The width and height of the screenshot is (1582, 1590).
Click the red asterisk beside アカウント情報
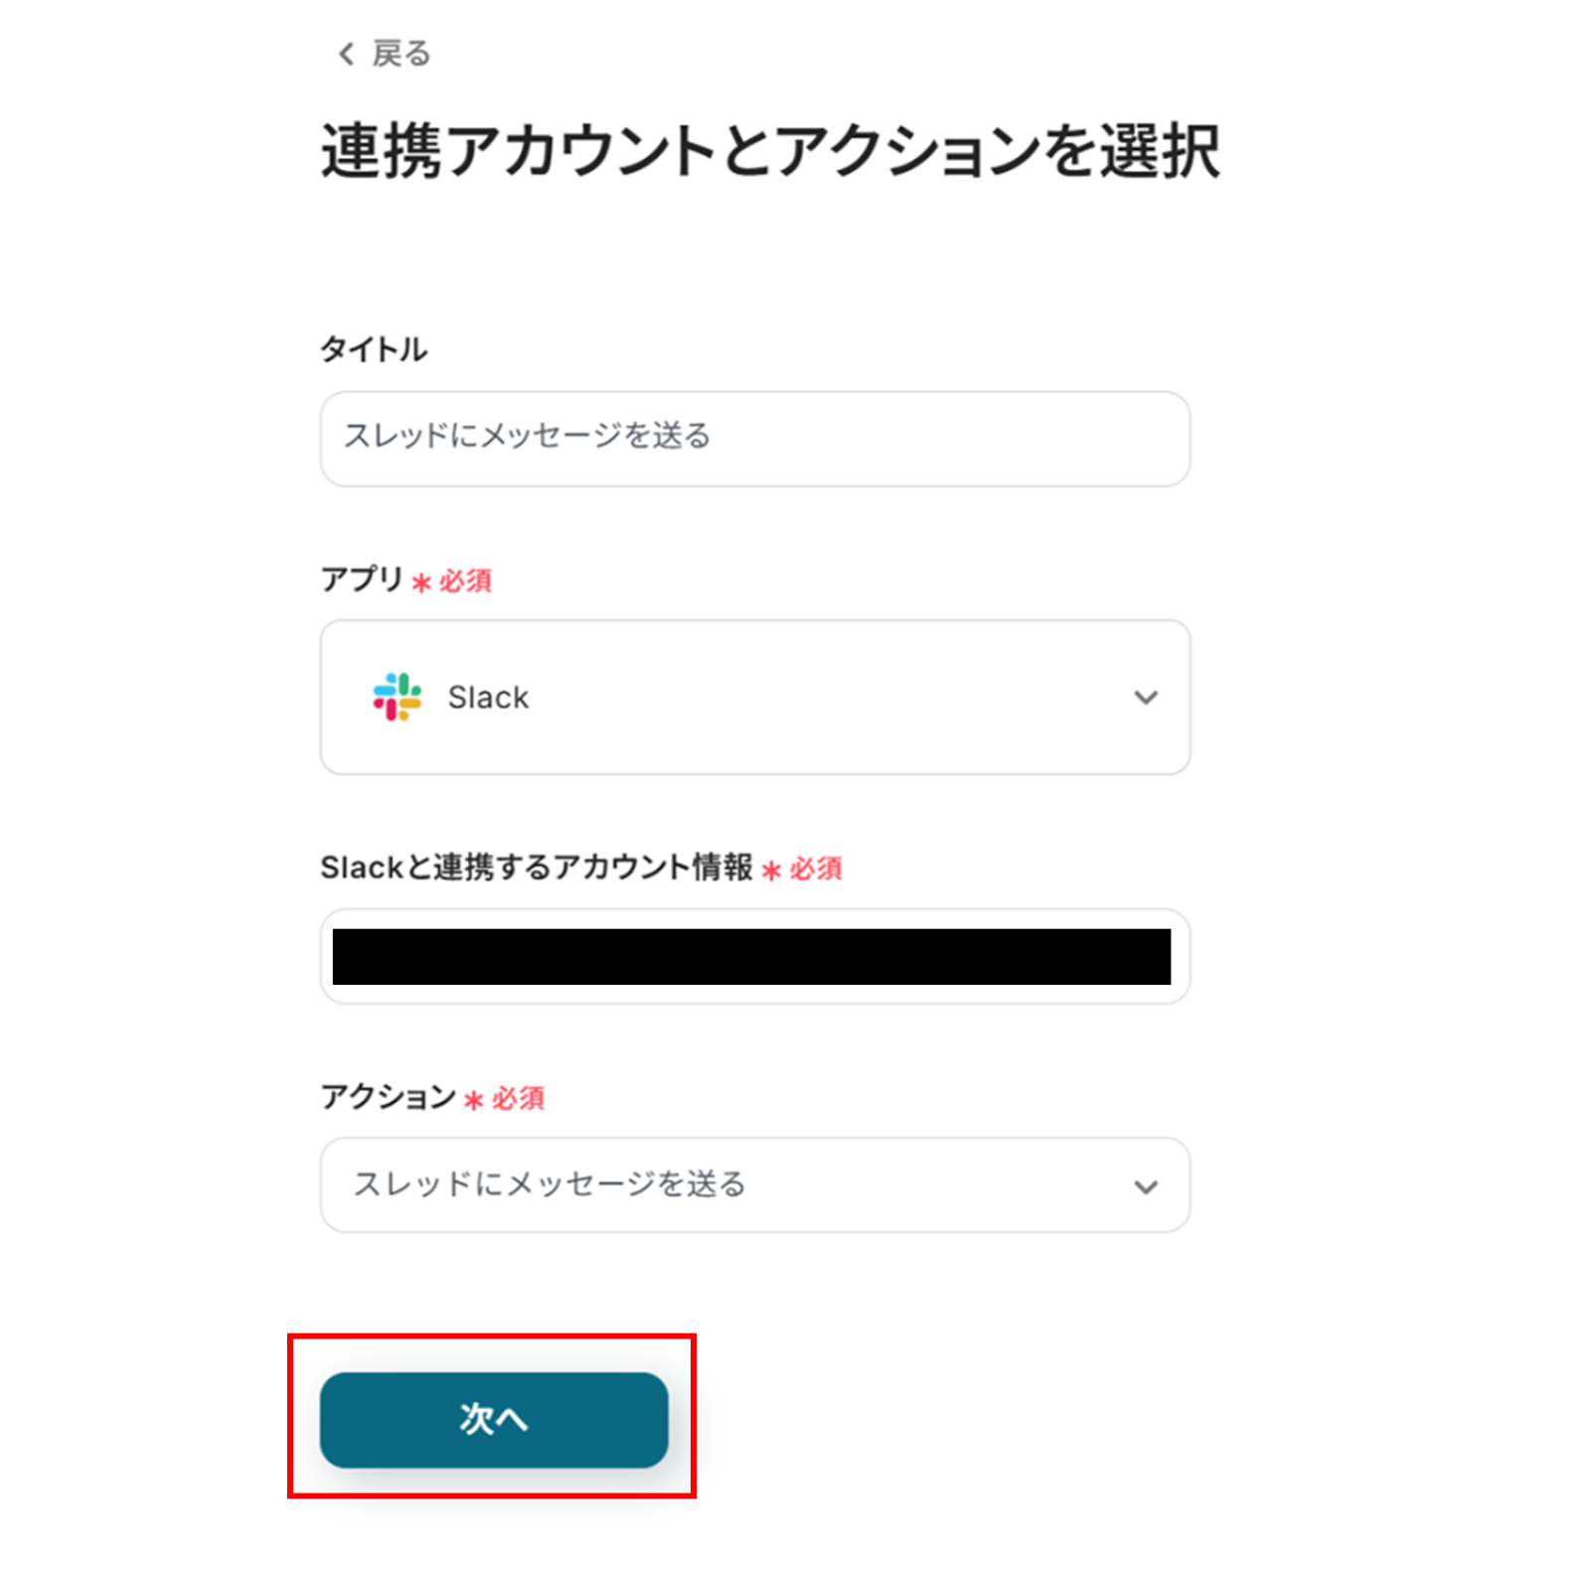coord(771,872)
